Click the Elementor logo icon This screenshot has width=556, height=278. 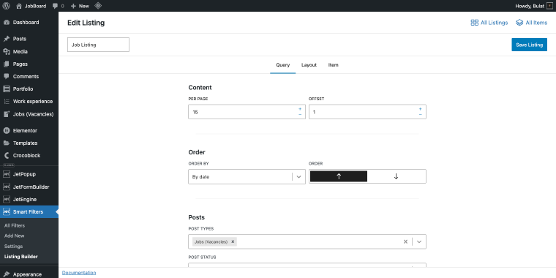7,130
